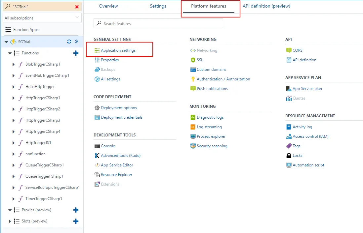Viewport: 363px width, 233px height.
Task: Add a new slot with plus icon
Action: click(x=76, y=221)
